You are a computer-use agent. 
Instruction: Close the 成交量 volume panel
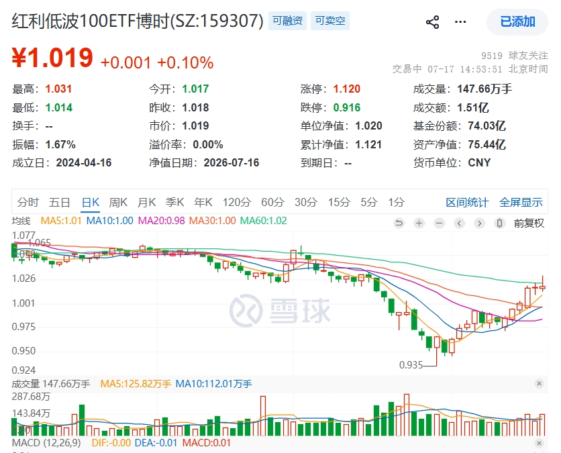(x=539, y=384)
